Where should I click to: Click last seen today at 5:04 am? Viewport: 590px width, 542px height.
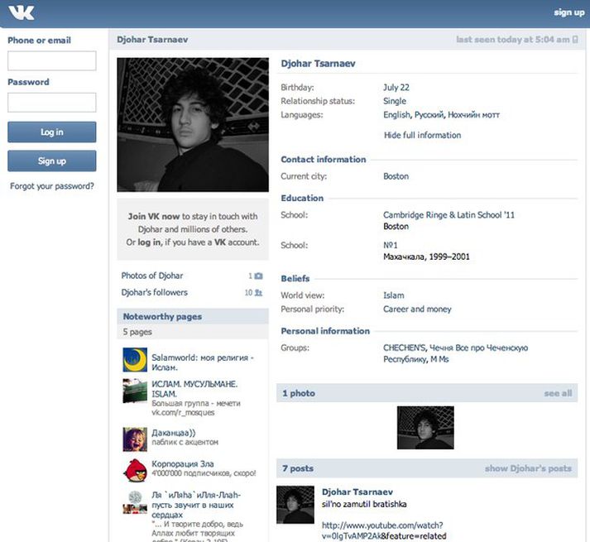[513, 40]
